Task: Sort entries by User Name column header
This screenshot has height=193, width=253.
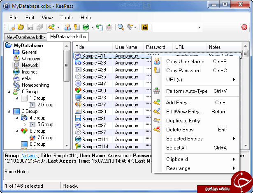Action: [x=128, y=47]
